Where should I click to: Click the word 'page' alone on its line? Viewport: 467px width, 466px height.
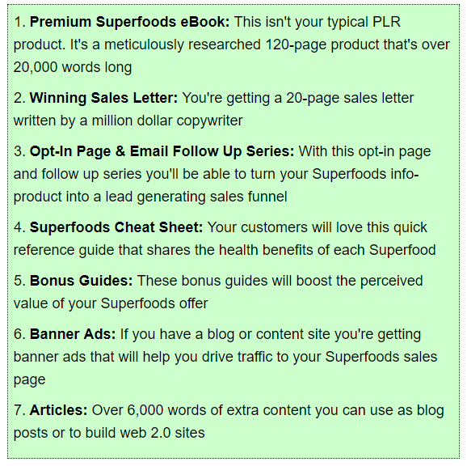[29, 380]
